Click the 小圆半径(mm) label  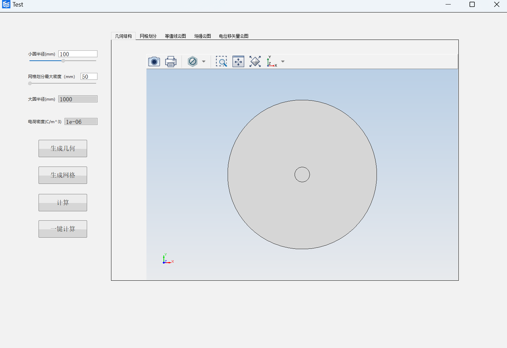pyautogui.click(x=42, y=54)
